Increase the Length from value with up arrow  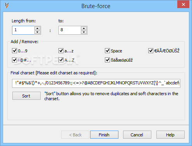point(38,28)
